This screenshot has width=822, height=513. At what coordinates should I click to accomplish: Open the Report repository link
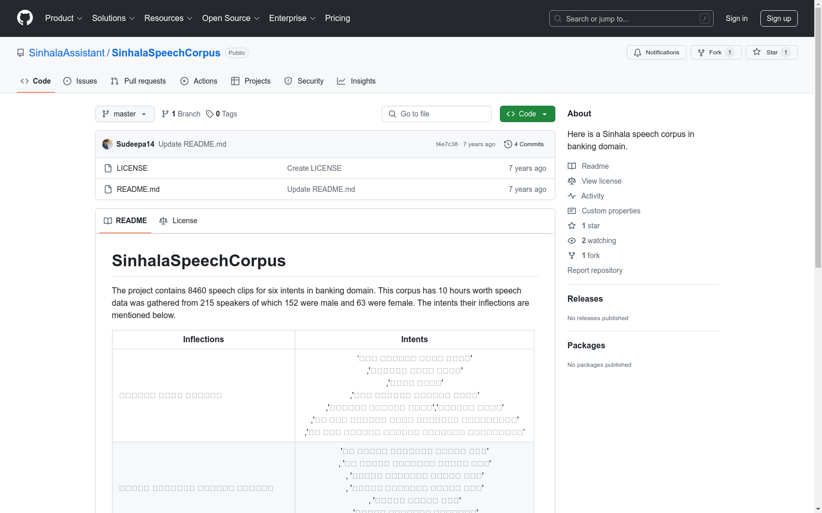coord(595,270)
